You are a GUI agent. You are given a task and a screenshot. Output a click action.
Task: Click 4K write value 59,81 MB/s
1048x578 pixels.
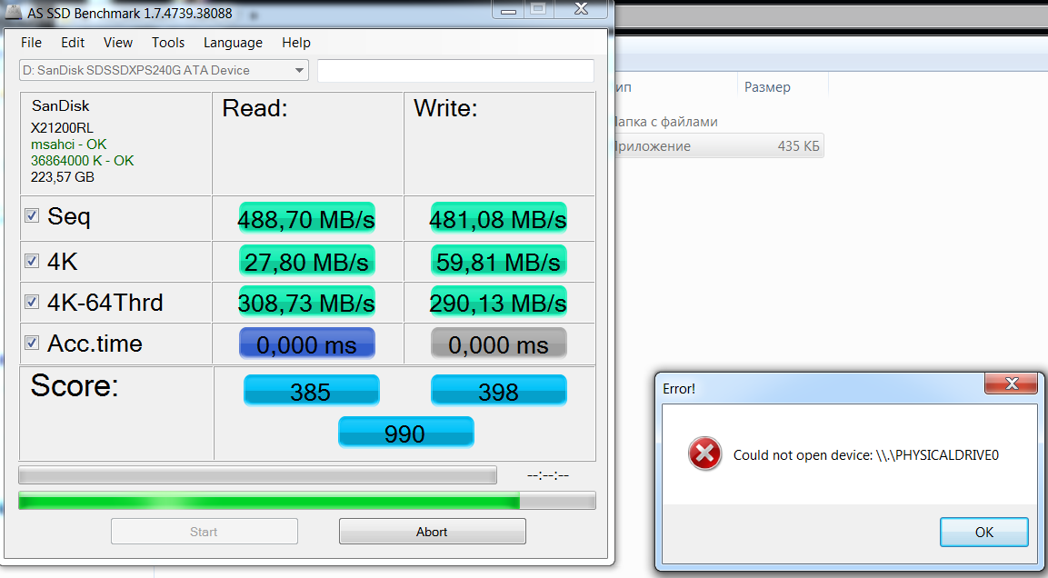click(499, 261)
